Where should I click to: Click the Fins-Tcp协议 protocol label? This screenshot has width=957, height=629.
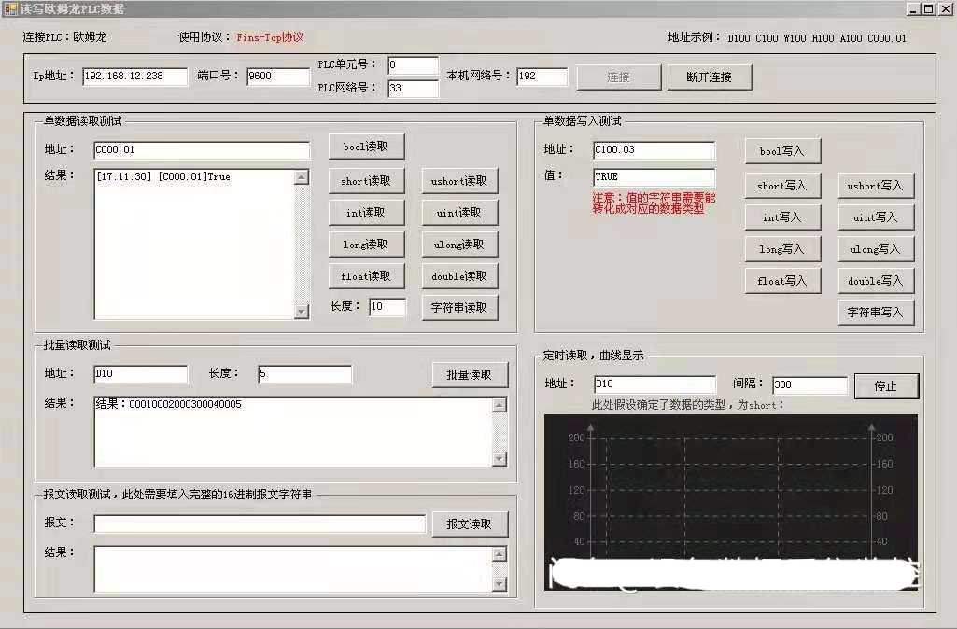point(270,38)
